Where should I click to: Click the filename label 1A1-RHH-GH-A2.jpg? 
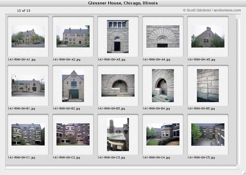[66, 60]
